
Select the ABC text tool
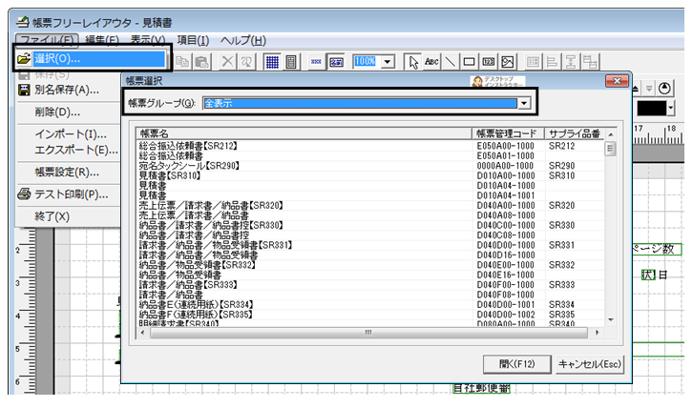click(x=431, y=62)
